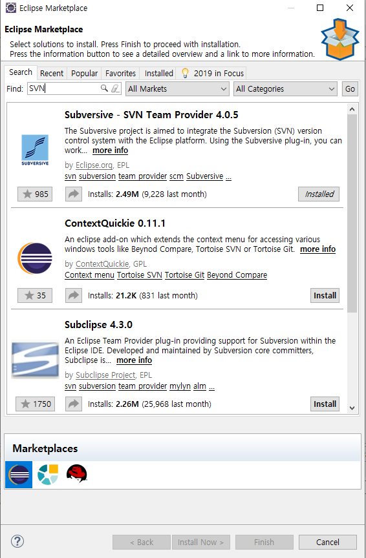Switch to the Search tab
Screen dimensions: 366x558
click(x=21, y=72)
